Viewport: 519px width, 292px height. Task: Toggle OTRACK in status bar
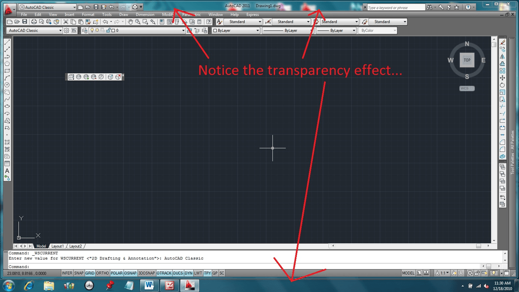pyautogui.click(x=164, y=273)
